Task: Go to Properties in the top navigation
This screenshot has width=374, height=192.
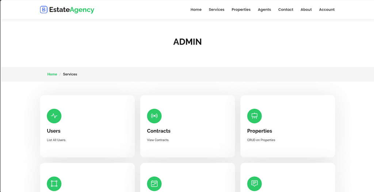Action: 241,9
